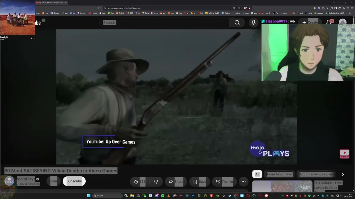Click the Subscribe watermark on the video

coord(344,154)
